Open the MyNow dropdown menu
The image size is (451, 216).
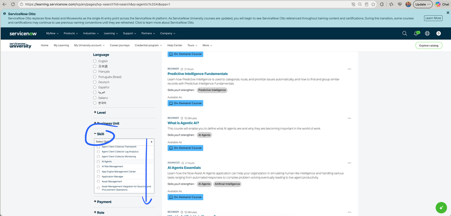point(53,34)
